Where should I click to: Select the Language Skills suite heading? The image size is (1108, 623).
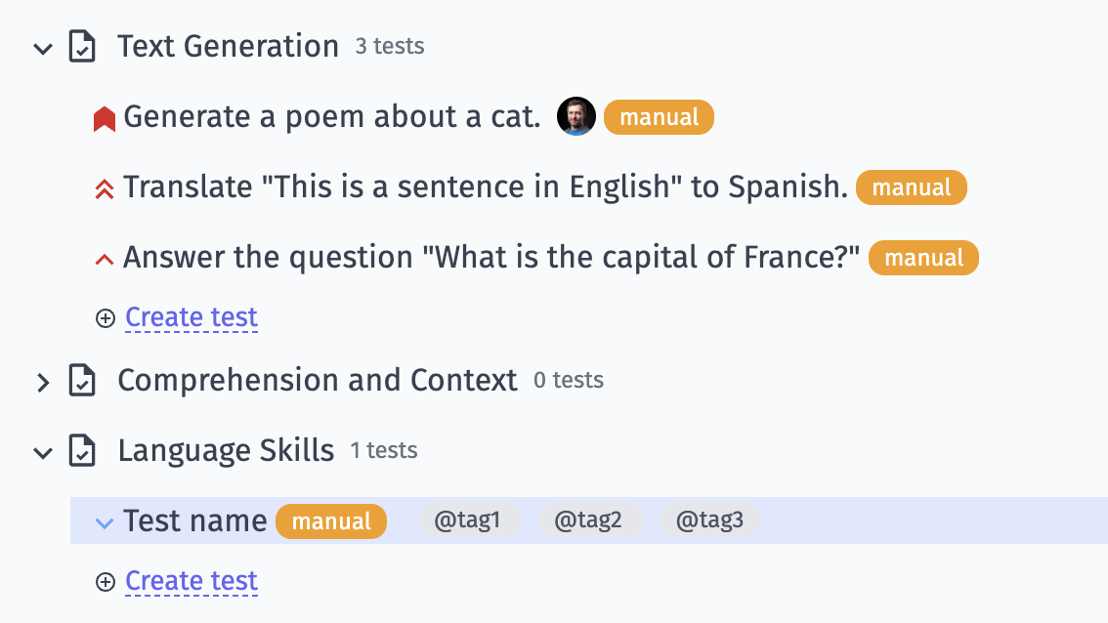pyautogui.click(x=225, y=450)
